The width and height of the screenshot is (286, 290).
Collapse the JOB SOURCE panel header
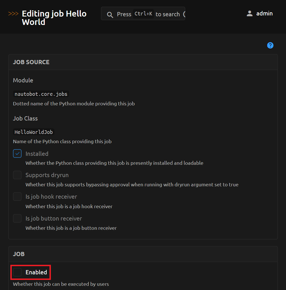31,62
